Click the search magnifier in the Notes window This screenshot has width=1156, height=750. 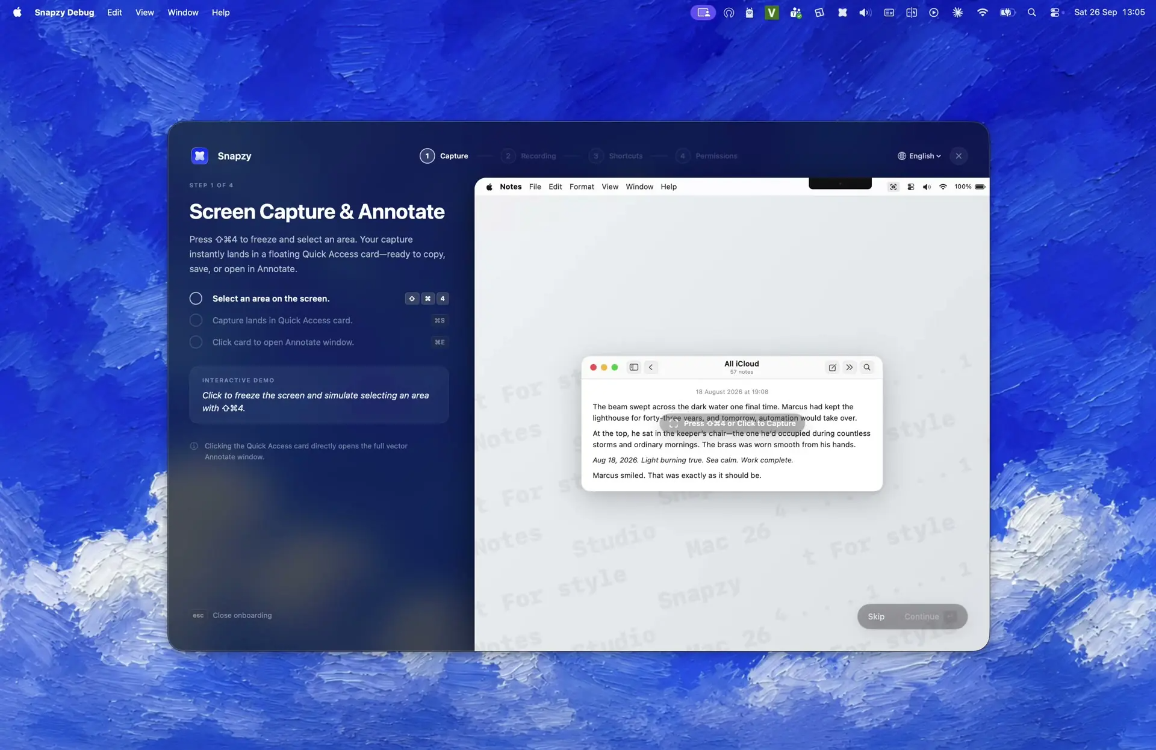pyautogui.click(x=867, y=367)
